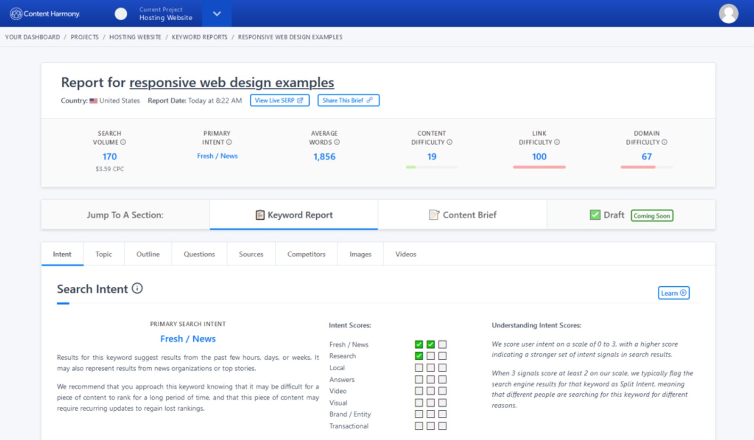The image size is (754, 440).
Task: Toggle third Fresh / News score checkbox
Action: 443,344
